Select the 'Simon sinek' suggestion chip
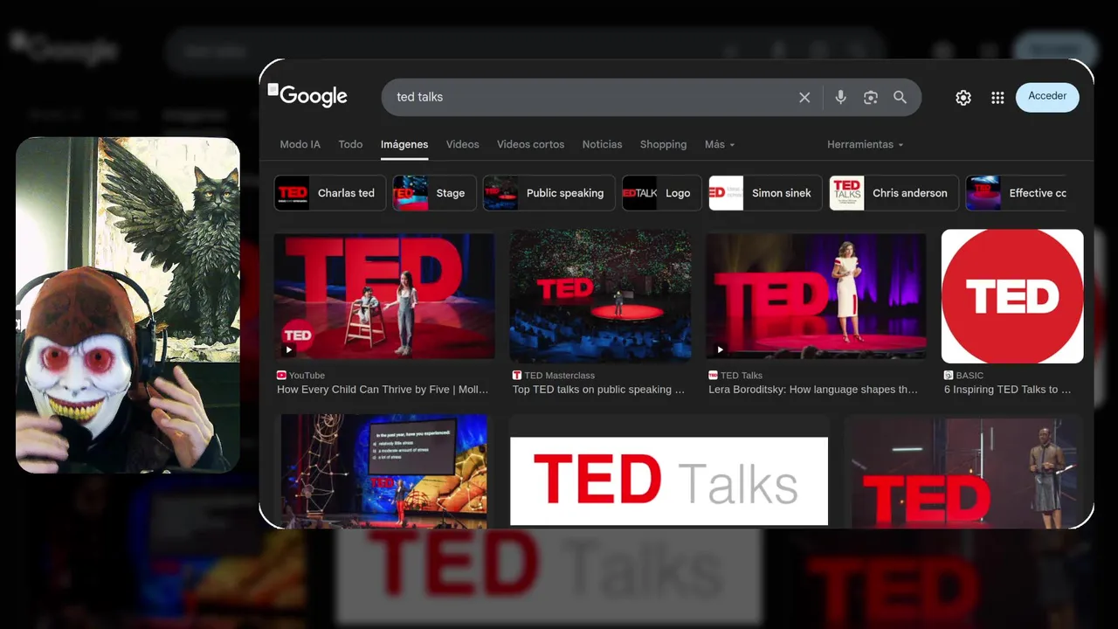The image size is (1118, 629). (765, 193)
